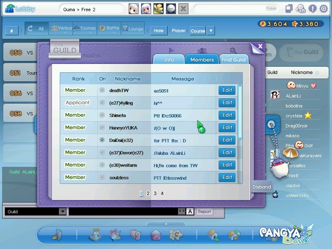This screenshot has width=332, height=249.
Task: Open the Guild chat channel dropdown
Action: [63, 211]
